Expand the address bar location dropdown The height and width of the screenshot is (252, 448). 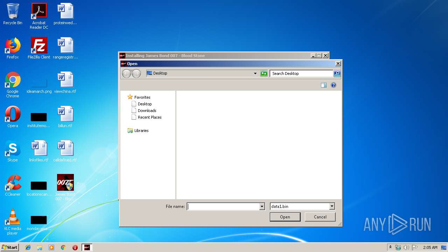255,73
